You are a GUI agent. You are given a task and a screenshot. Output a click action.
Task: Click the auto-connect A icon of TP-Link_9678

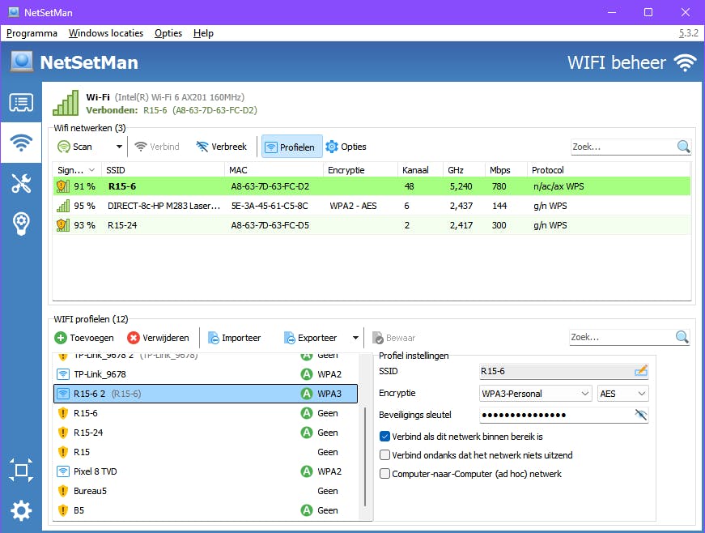point(307,374)
